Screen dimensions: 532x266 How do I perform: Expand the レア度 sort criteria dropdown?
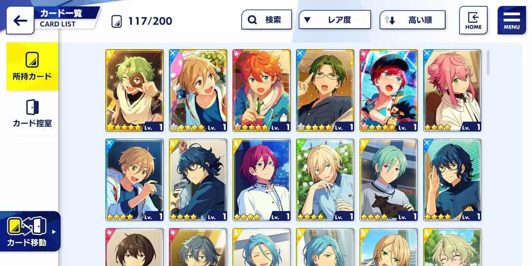tap(334, 20)
